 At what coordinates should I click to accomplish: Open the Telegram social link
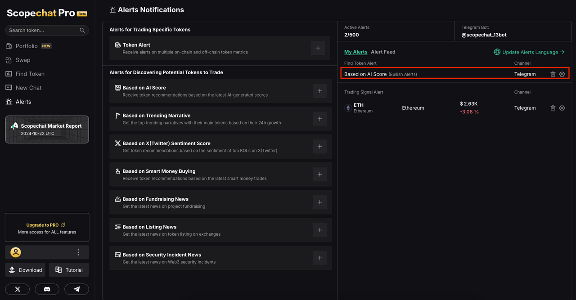coord(76,289)
